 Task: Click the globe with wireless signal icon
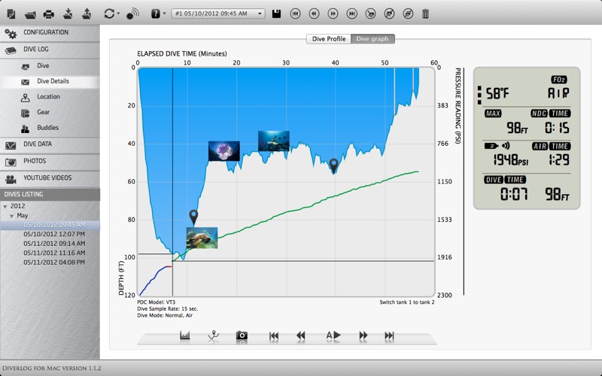click(x=132, y=14)
